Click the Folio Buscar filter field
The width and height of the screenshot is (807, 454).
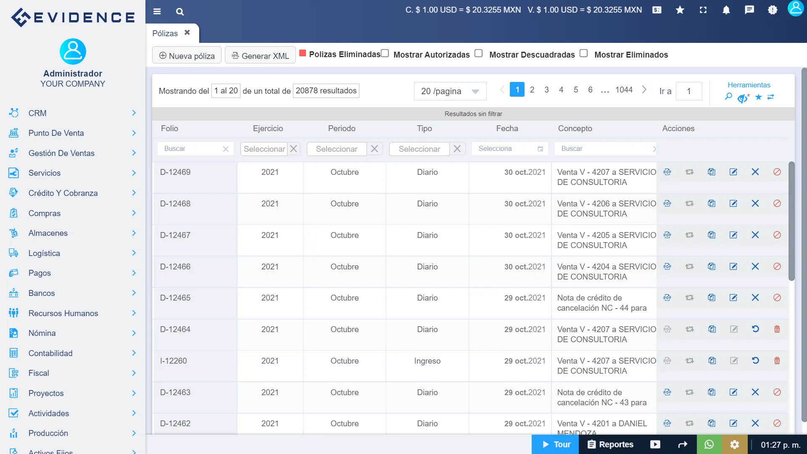pos(195,149)
